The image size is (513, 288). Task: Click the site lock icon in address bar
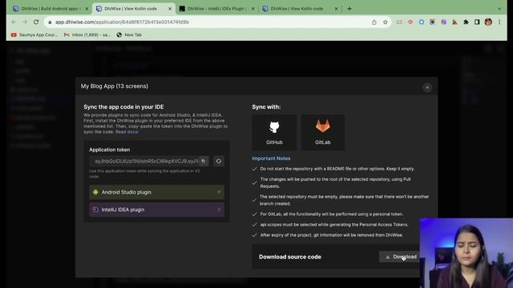(x=50, y=22)
